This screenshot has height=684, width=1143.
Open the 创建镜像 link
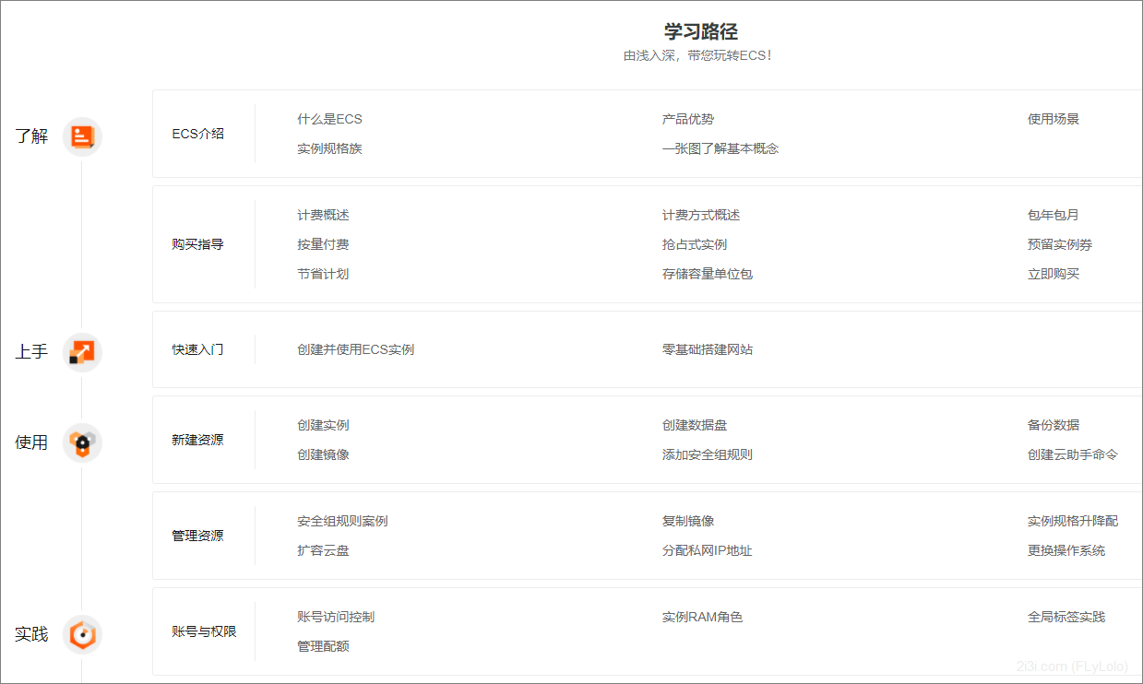tap(323, 454)
